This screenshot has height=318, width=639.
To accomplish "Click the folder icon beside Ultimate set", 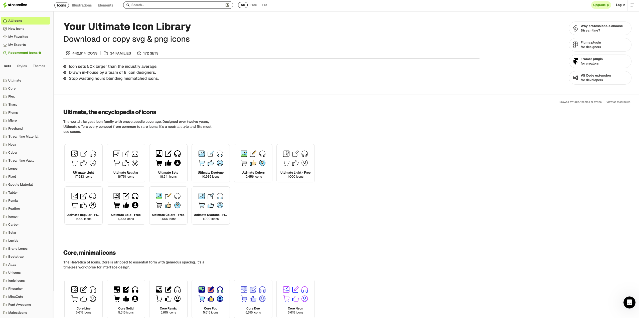I will click(x=5, y=81).
